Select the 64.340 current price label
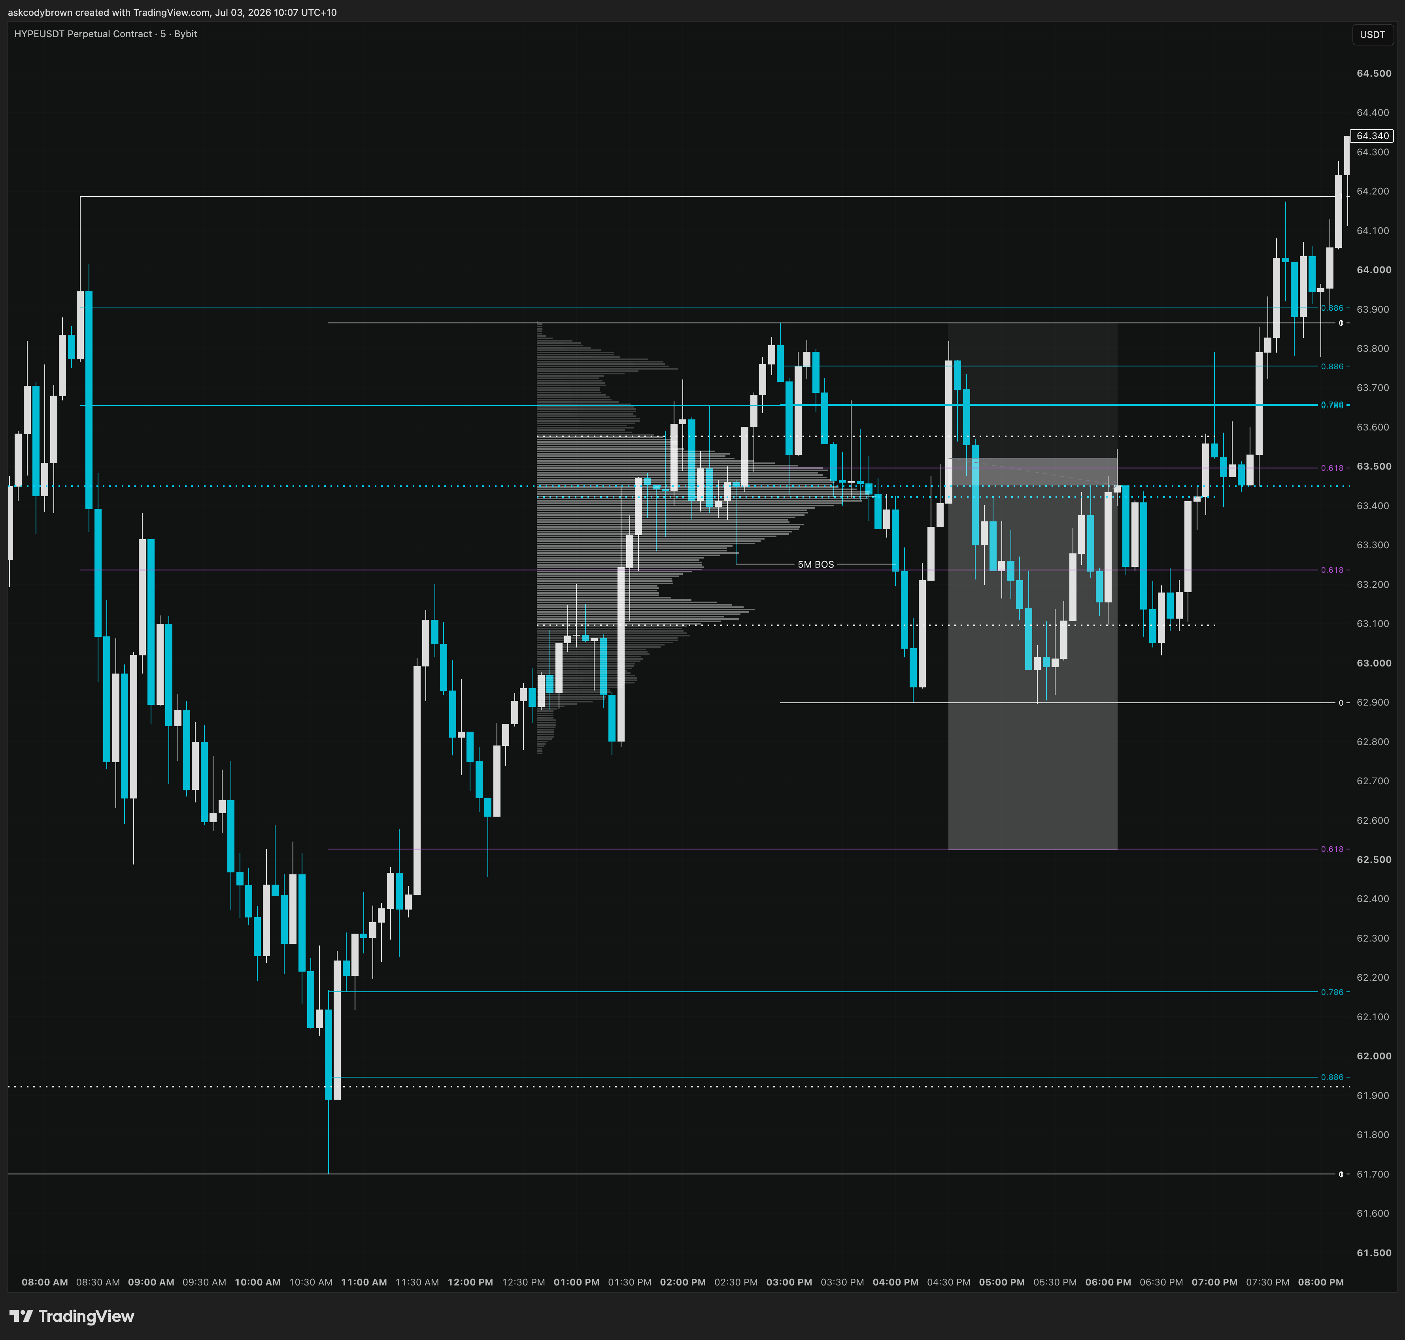1405x1340 pixels. coord(1372,136)
